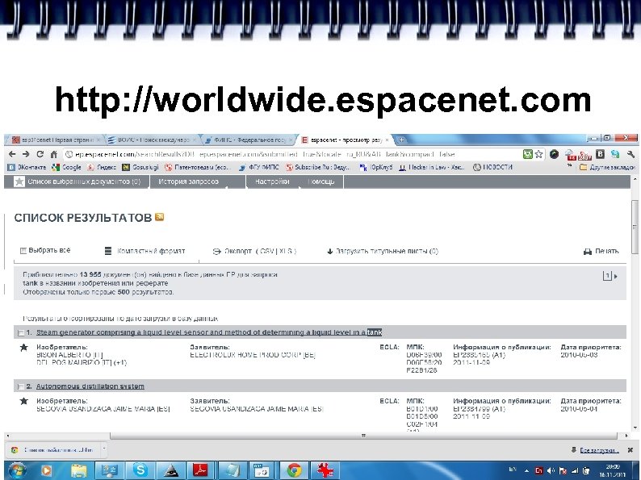
Task: Expand the hidden bookmarks chevron
Action: click(x=569, y=166)
